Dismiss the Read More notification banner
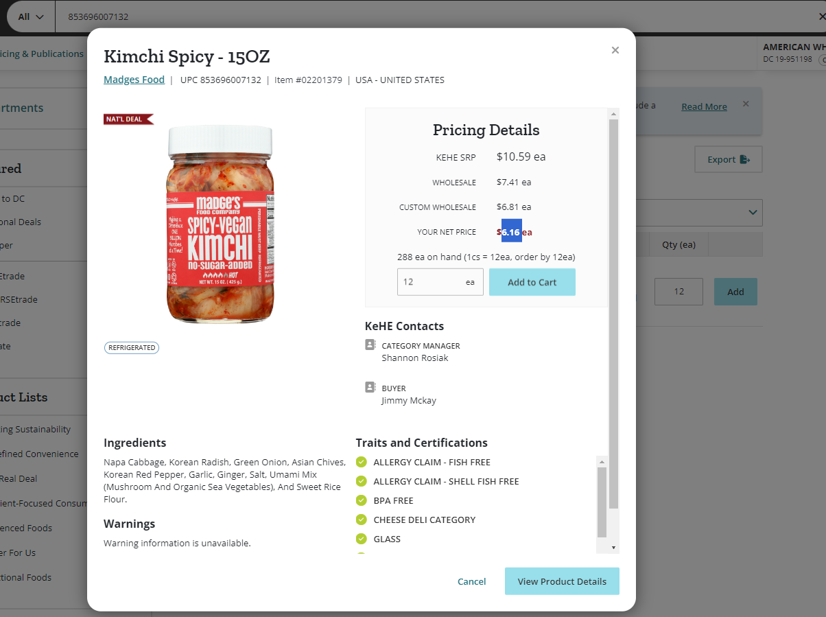This screenshot has width=826, height=617. (x=746, y=104)
